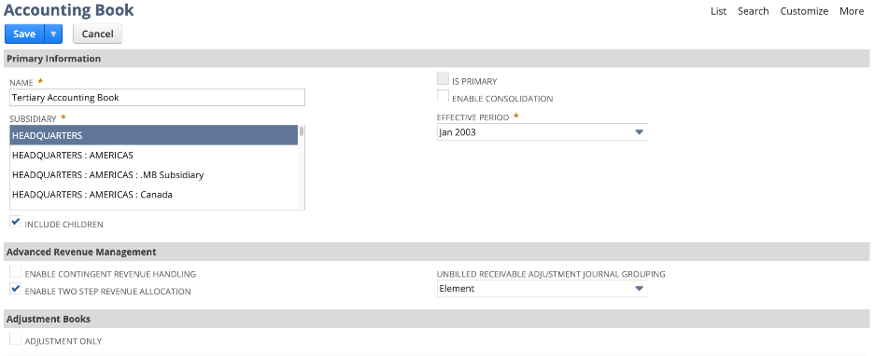Select HEADQUARTERS : AMERICAS : Canada subsidiary
This screenshot has width=874, height=356.
coord(154,195)
